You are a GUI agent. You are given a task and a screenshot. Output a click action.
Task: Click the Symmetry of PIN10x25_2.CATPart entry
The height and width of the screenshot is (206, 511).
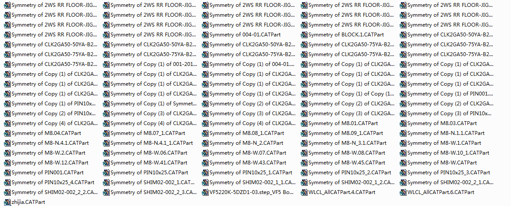point(346,173)
